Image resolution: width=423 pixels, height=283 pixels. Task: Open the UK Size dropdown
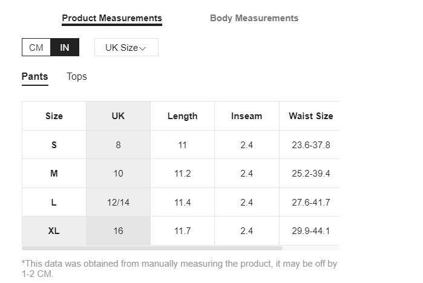tap(126, 47)
